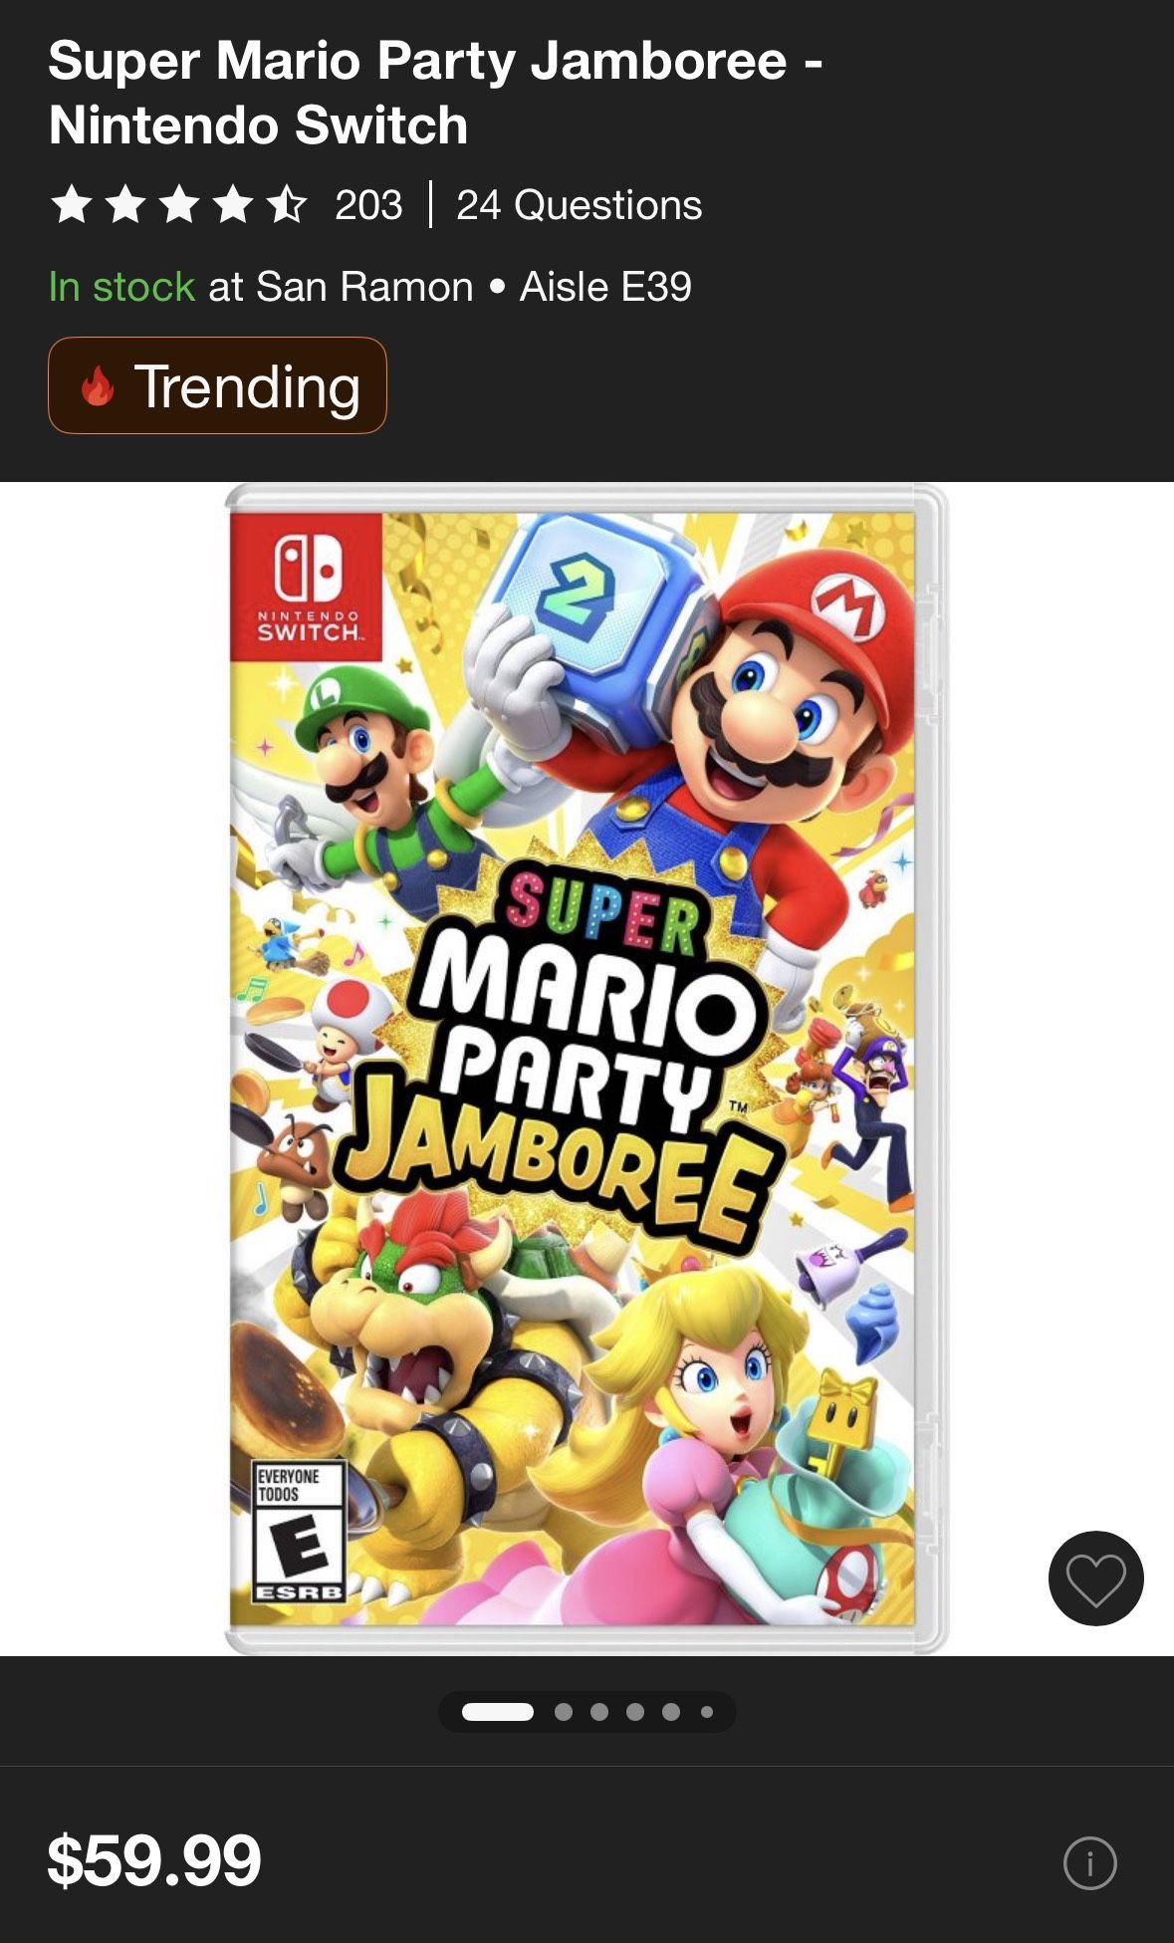This screenshot has height=1943, width=1174.
Task: Jump to the last small carousel dot
Action: point(707,1712)
